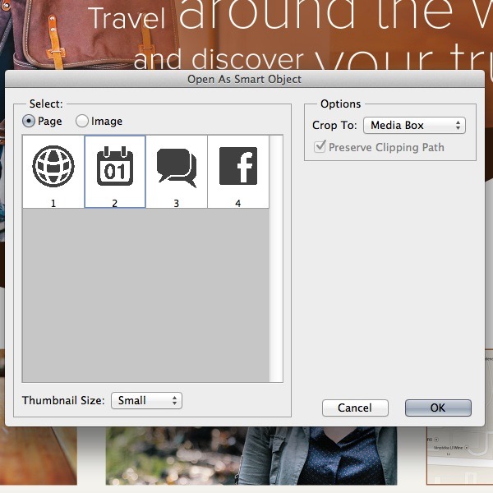Click the thumbnail list vertical scrollbar
493x493 pixels.
[276, 259]
